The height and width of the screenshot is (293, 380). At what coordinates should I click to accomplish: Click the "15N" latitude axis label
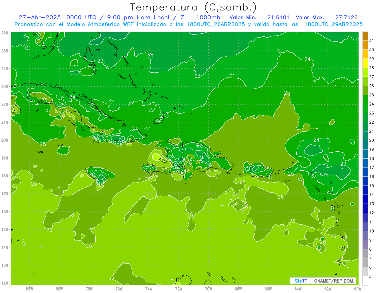click(x=5, y=229)
